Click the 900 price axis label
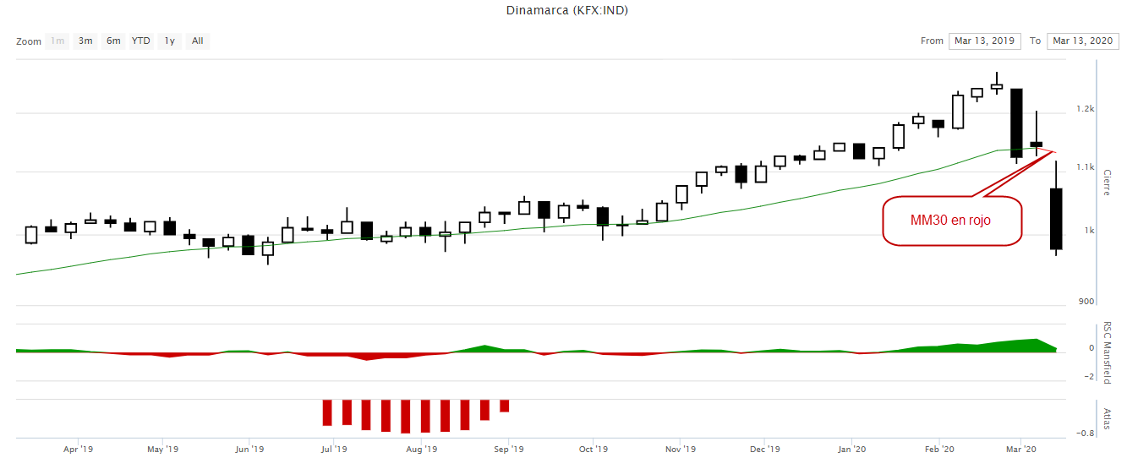The image size is (1127, 469). coord(1087,302)
